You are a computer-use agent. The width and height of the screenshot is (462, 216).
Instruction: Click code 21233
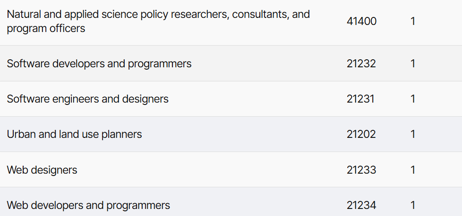pos(361,170)
